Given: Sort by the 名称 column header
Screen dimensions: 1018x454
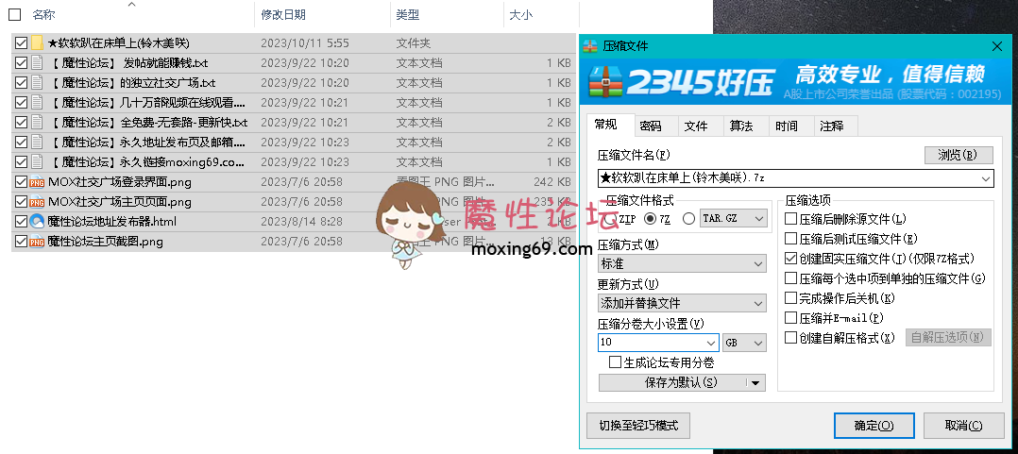Looking at the screenshot, I should (x=44, y=14).
